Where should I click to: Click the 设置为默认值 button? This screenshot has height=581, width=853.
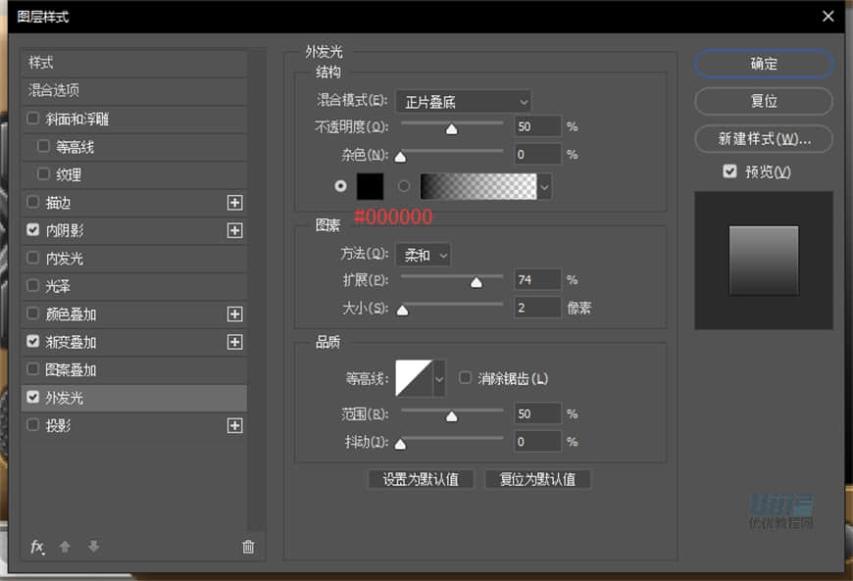[x=420, y=479]
